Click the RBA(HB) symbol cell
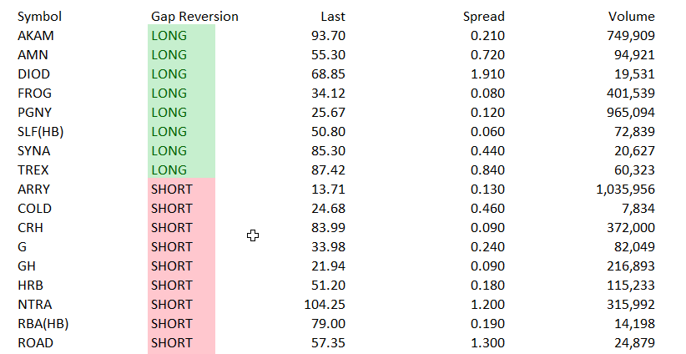Viewport: 686px width, 354px height. pos(43,324)
